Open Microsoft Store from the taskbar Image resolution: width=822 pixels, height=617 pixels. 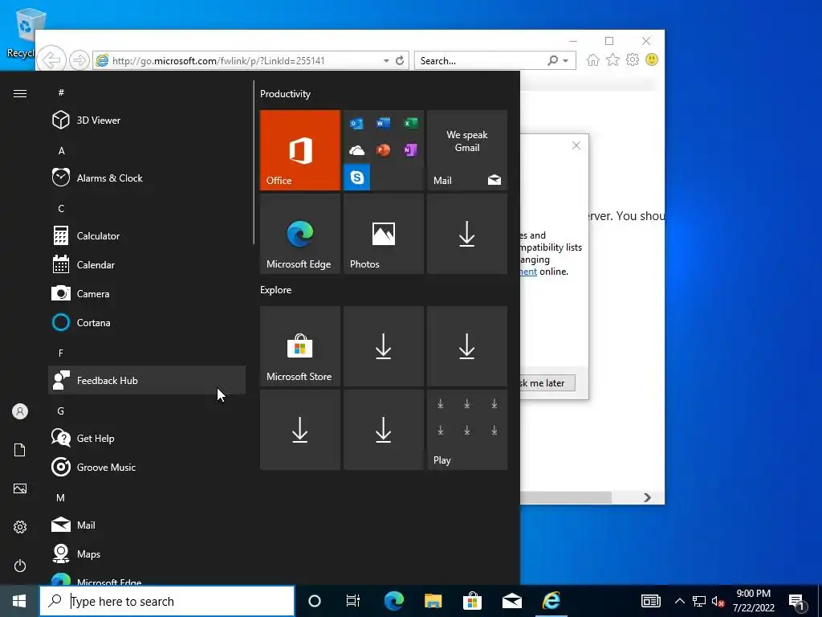(472, 601)
